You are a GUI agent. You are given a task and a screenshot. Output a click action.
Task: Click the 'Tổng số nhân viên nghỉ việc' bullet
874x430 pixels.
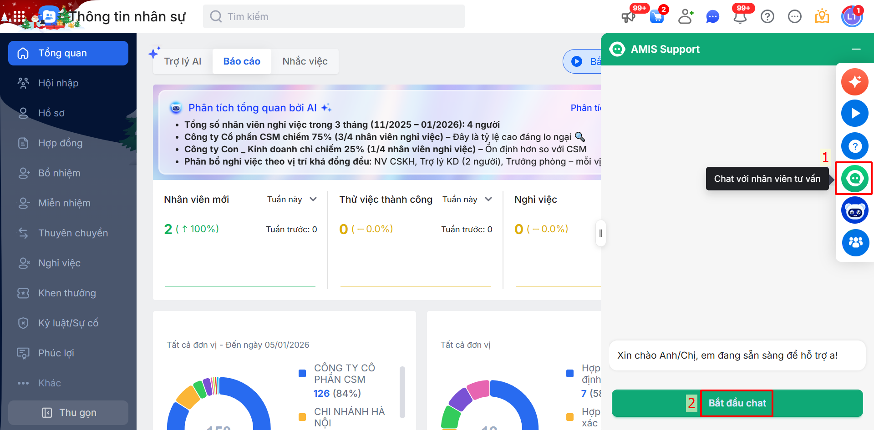tap(342, 125)
